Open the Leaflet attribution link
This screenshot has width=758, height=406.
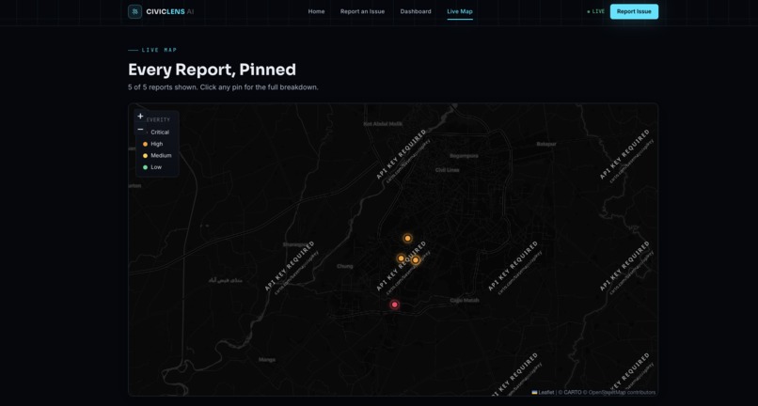(x=546, y=393)
